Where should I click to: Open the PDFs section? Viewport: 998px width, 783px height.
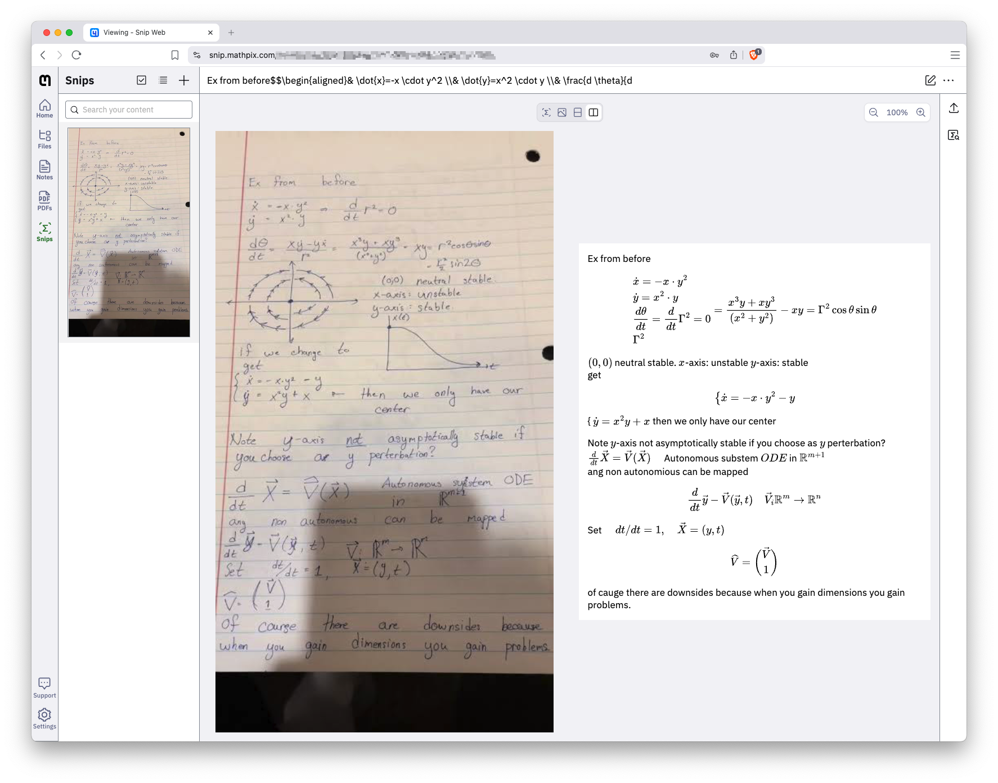pos(44,201)
